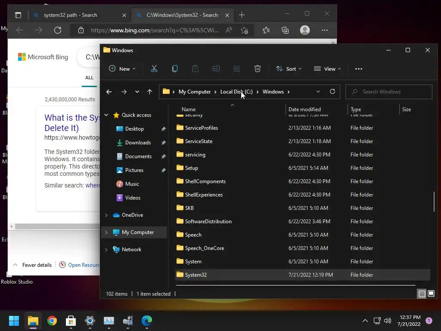Image resolution: width=441 pixels, height=331 pixels.
Task: Open Settings gear in the taskbar
Action: [90, 321]
